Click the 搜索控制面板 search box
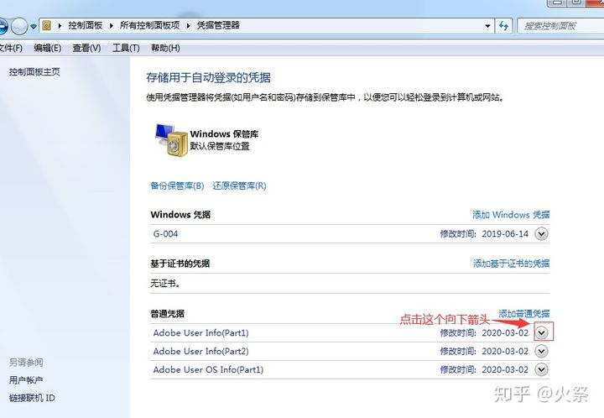Screen dimensions: 604x418 [560, 26]
